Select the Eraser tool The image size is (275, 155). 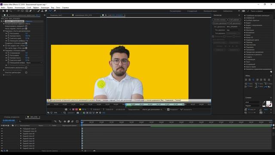(46, 11)
